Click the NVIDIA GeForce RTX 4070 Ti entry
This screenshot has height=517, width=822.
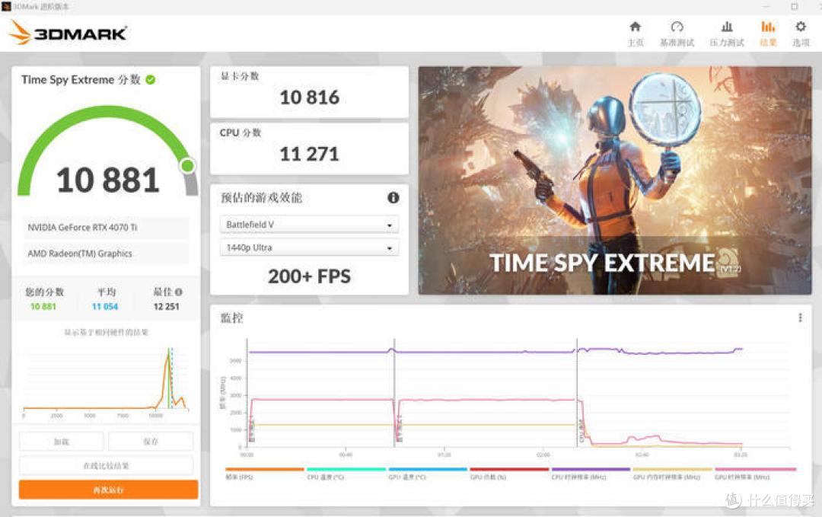[106, 228]
